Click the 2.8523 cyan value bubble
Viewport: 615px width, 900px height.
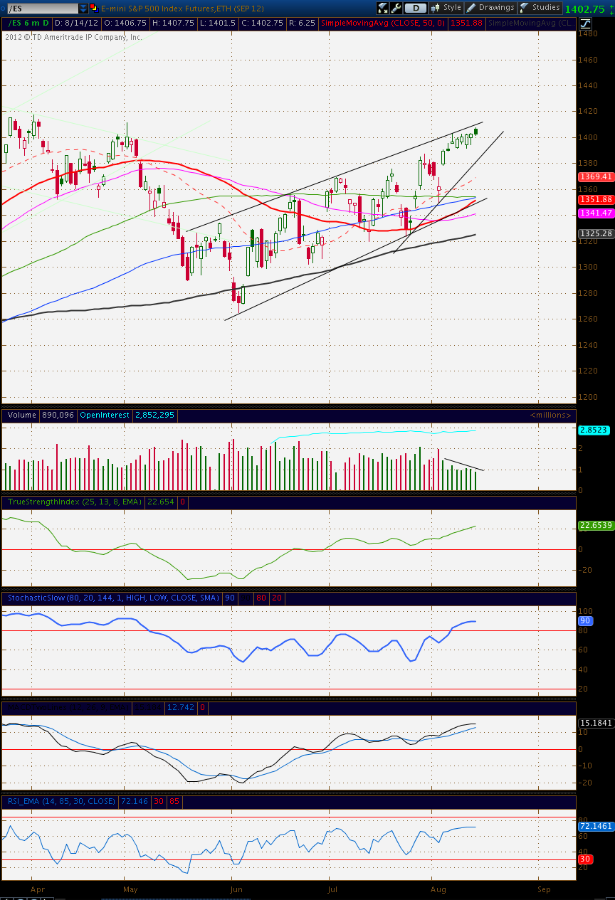(592, 430)
